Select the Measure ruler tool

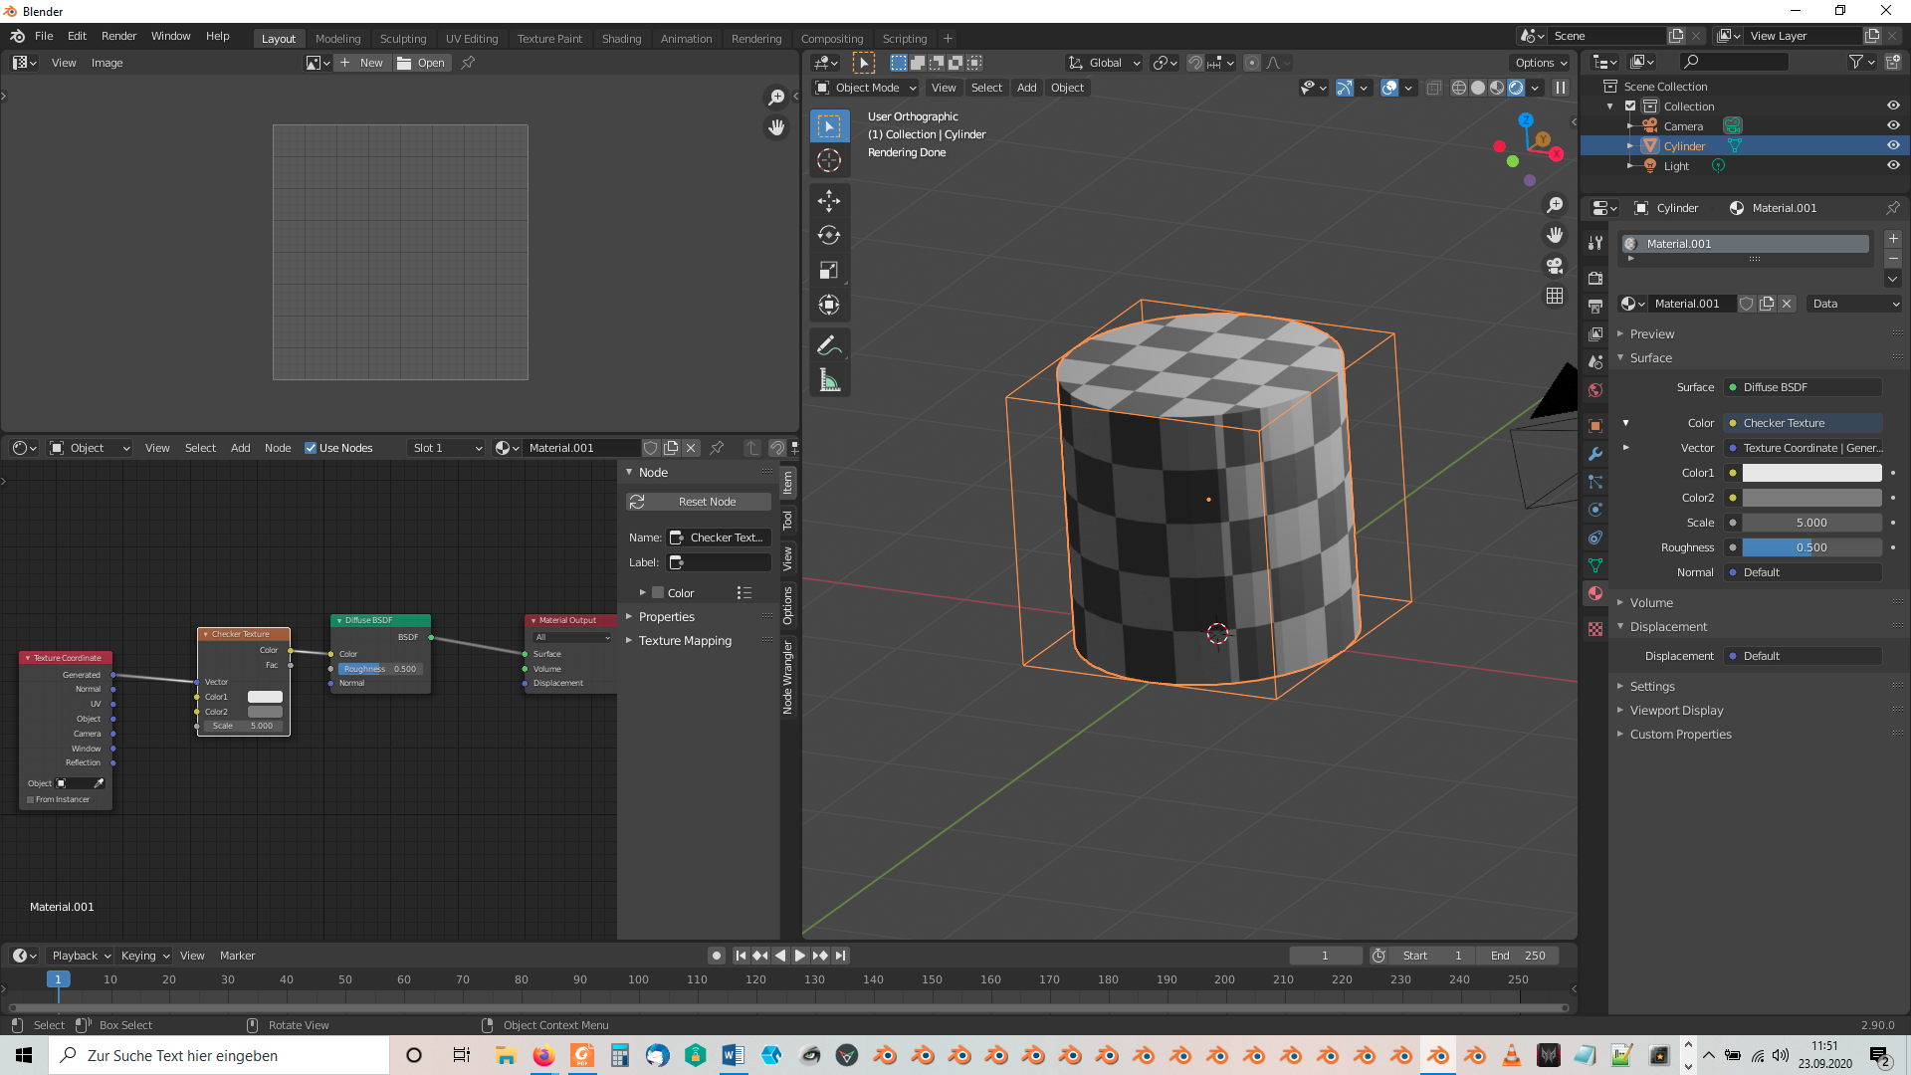tap(828, 381)
